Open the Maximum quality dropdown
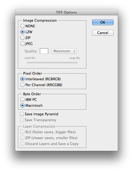Screen dimensions: 133x172 pos(64,51)
